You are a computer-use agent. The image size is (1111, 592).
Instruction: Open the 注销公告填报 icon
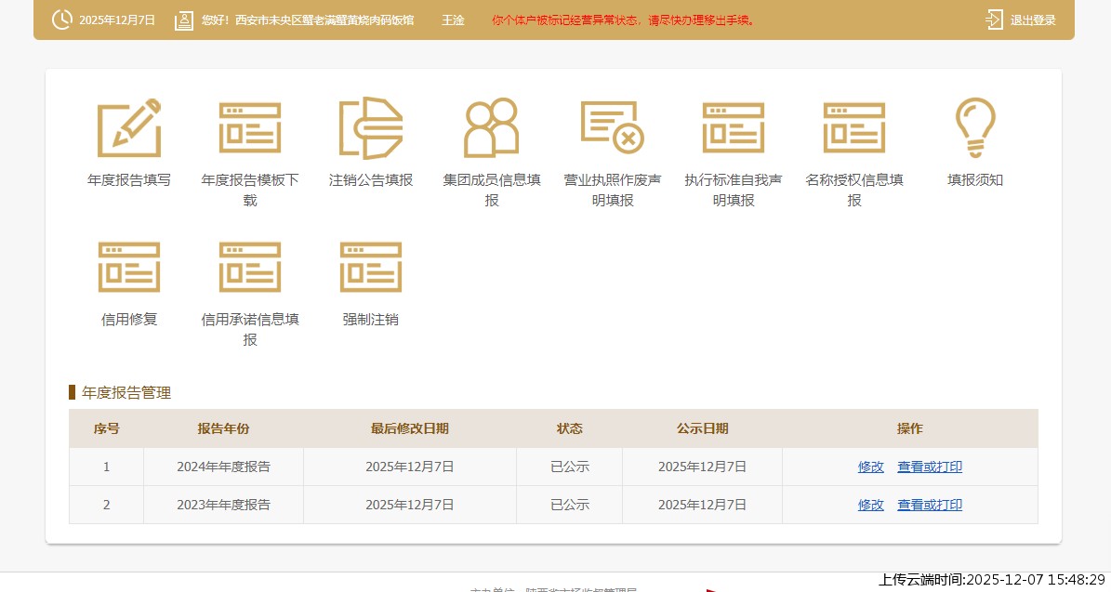pyautogui.click(x=371, y=127)
